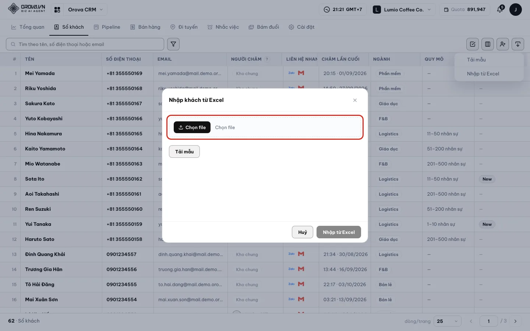
Task: Click the bulk select checklist icon
Action: [x=473, y=44]
